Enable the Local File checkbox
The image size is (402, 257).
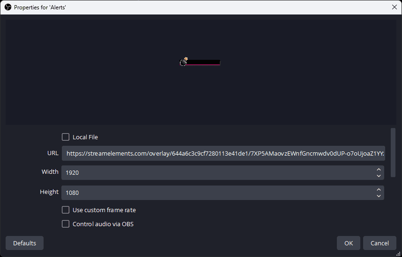tap(66, 137)
